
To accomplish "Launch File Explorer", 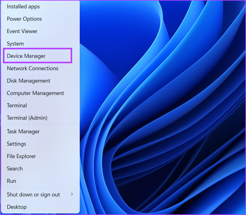I will coord(21,156).
